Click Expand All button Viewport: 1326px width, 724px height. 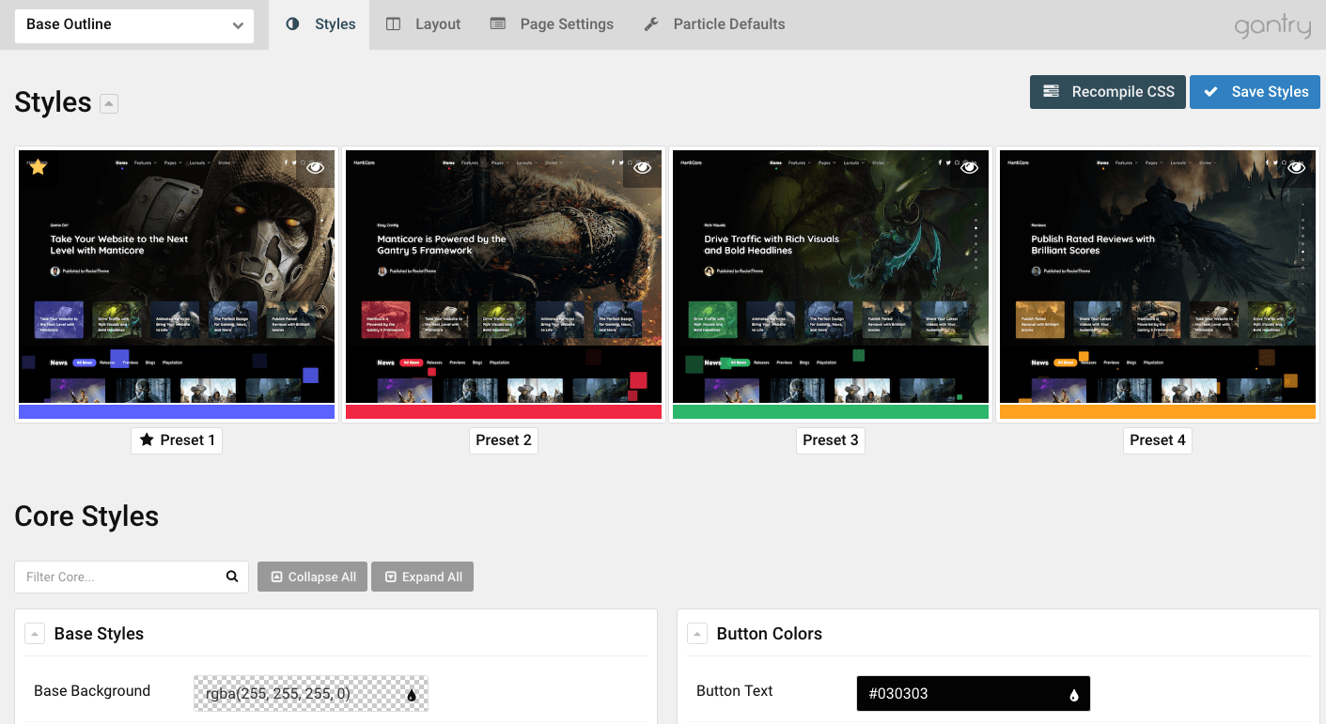tap(422, 577)
